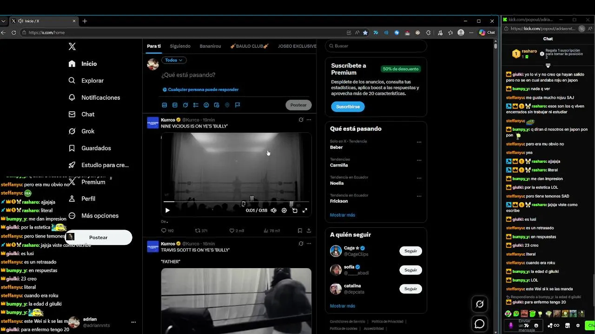Image resolution: width=595 pixels, height=334 pixels.
Task: Click the video progress bar
Action: point(236,202)
